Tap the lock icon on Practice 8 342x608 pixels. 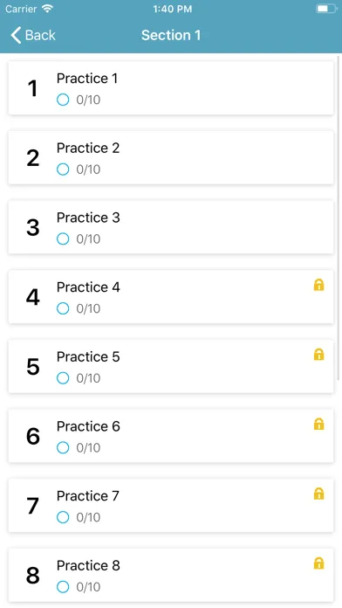[x=318, y=563]
